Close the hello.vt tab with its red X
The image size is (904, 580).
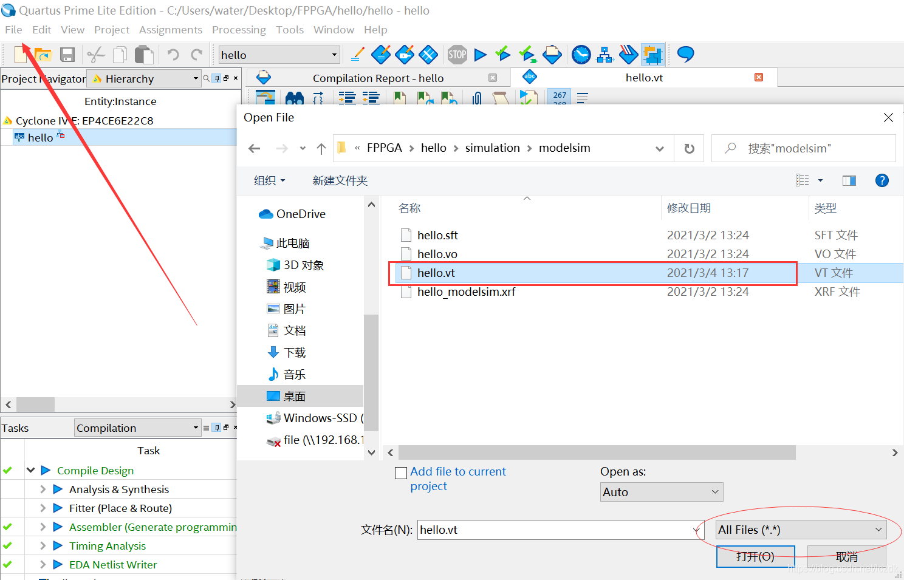(x=759, y=77)
